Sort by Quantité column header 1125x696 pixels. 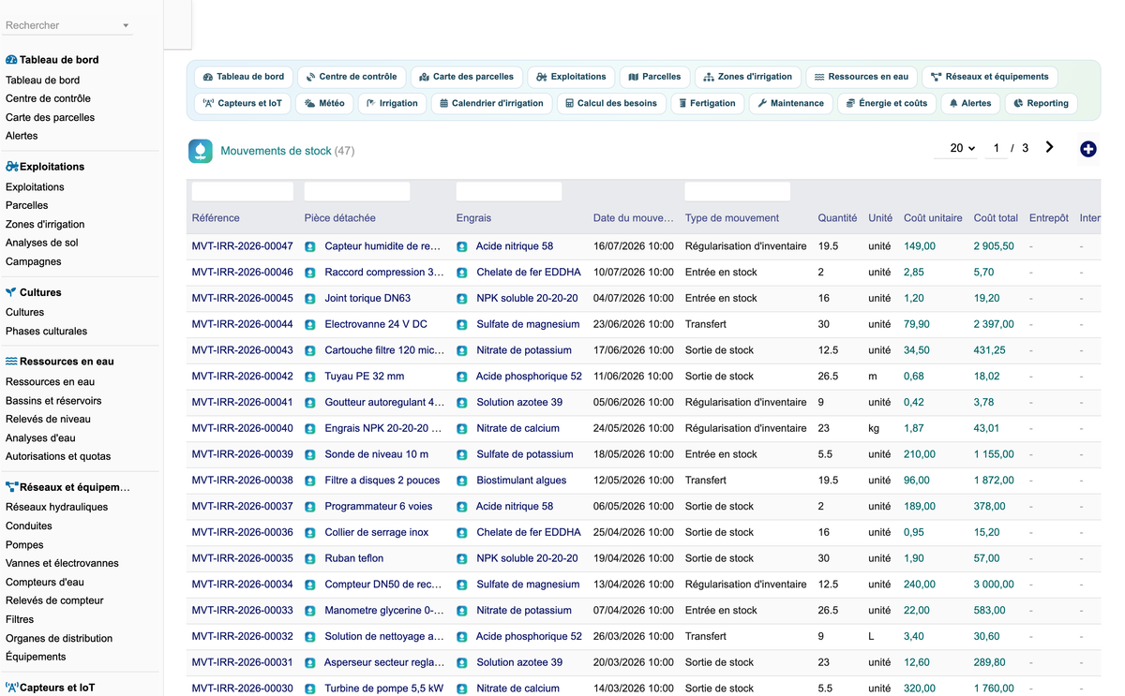[x=837, y=218]
